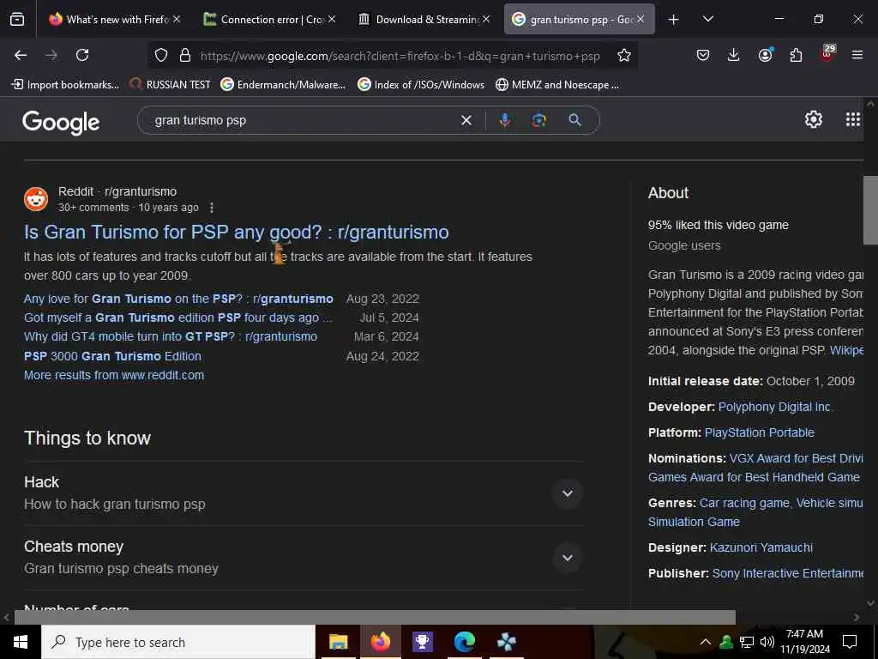878x659 pixels.
Task: Click the Windows taskbar search box
Action: pyautogui.click(x=178, y=642)
